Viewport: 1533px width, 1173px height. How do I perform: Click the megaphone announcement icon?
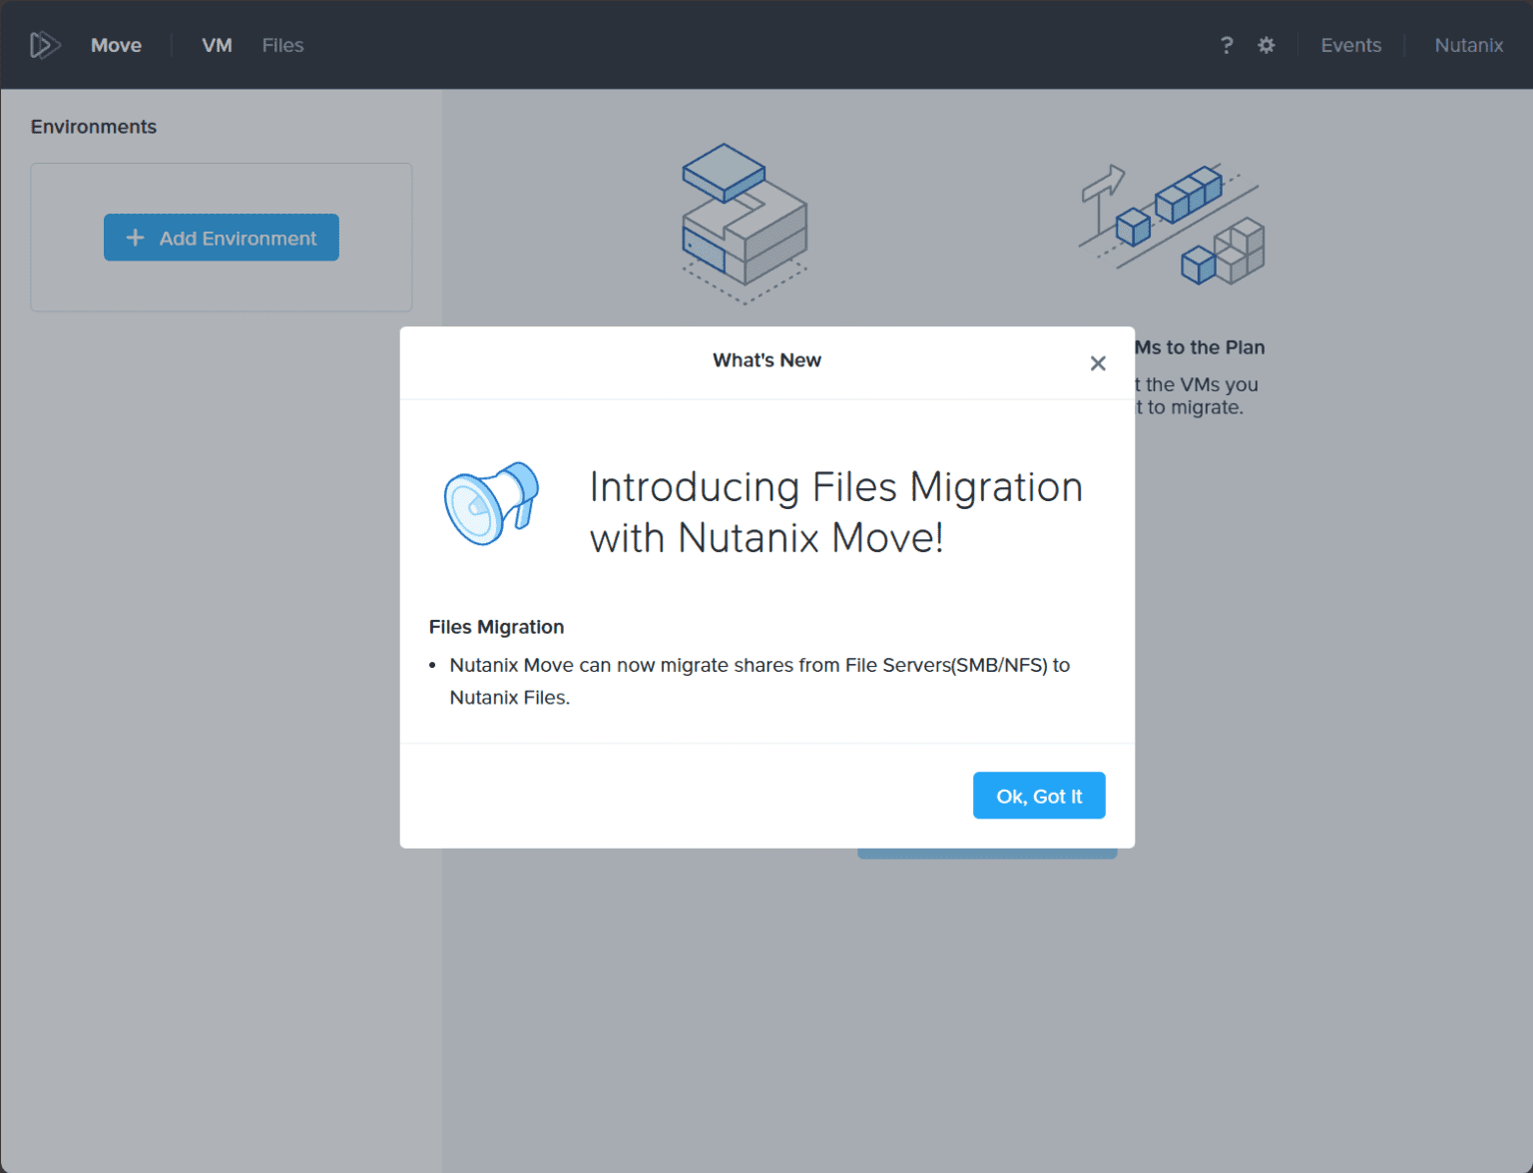(490, 504)
